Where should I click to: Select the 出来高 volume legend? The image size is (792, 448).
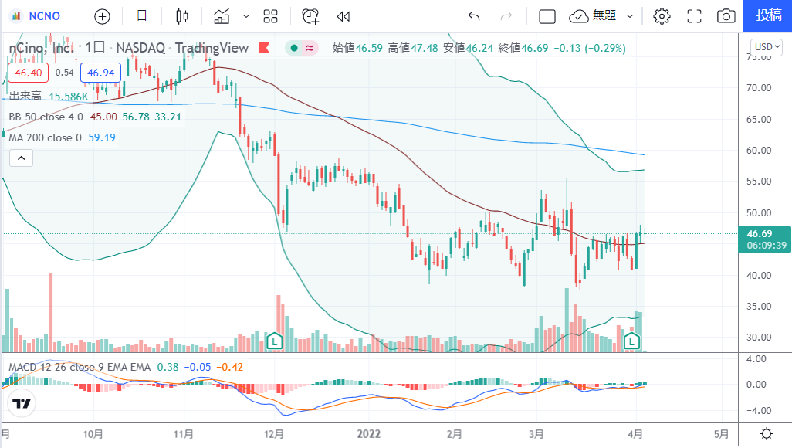(25, 96)
